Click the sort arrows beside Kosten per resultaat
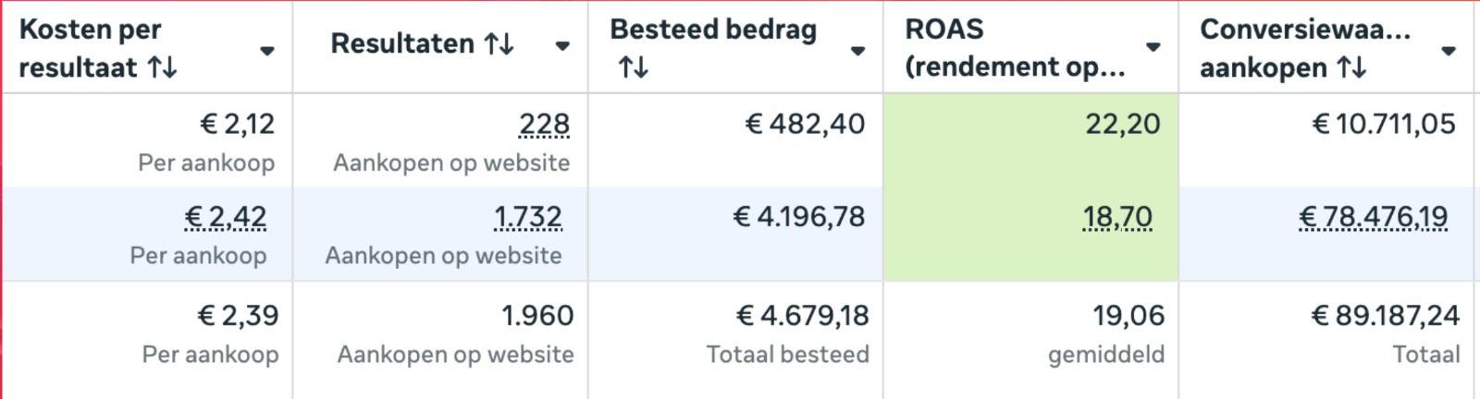 tap(163, 67)
